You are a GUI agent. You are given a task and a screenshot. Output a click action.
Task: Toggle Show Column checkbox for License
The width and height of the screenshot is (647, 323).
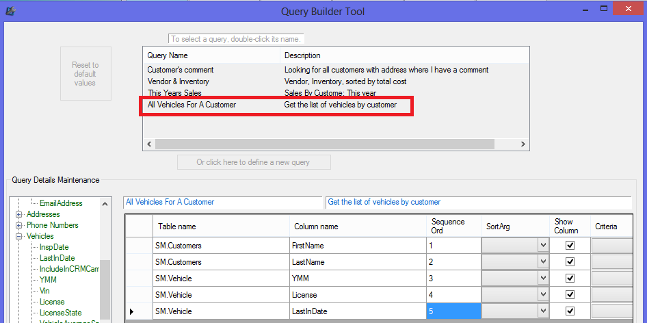coord(570,295)
